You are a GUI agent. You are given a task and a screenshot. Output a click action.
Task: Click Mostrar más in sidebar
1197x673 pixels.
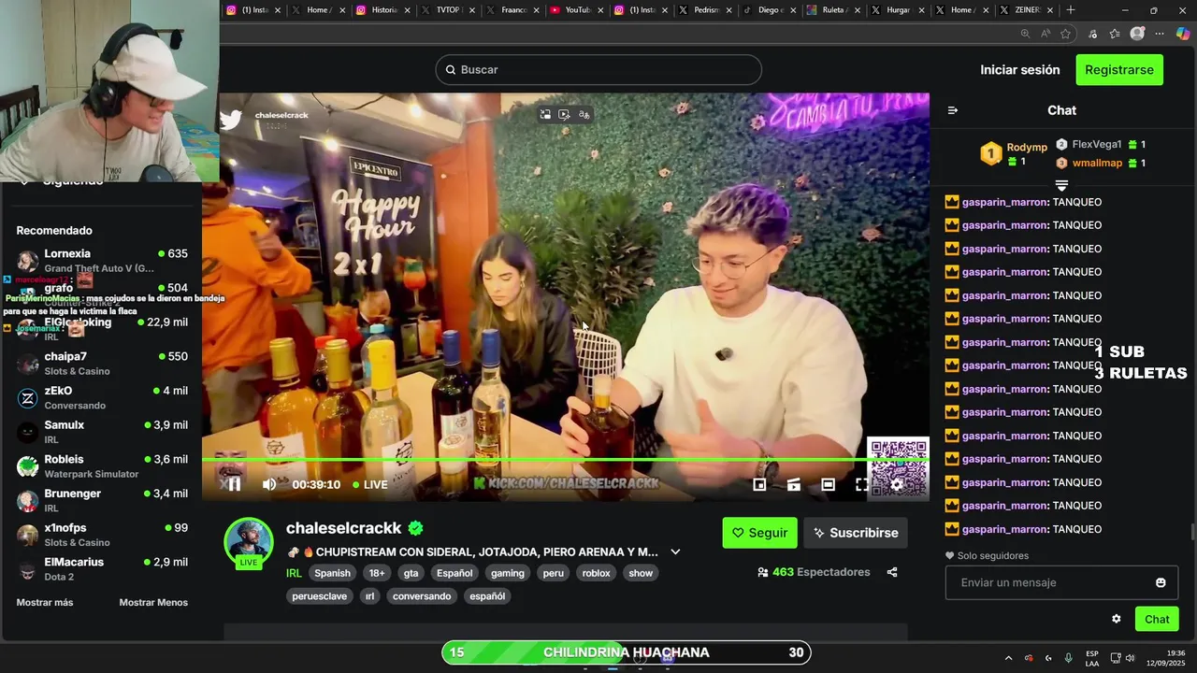(45, 603)
